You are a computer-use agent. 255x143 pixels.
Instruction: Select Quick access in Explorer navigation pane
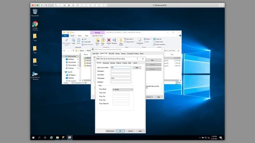click(71, 56)
